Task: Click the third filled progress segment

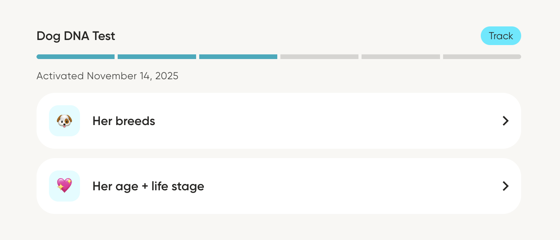Action: [x=238, y=56]
